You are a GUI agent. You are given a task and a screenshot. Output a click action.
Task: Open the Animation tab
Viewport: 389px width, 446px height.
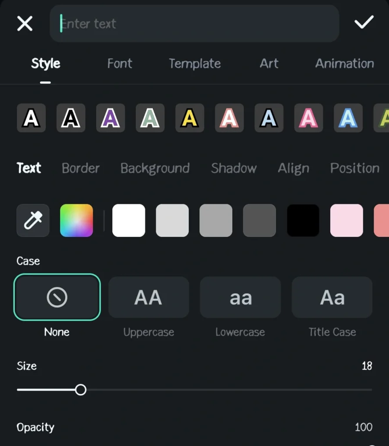344,64
